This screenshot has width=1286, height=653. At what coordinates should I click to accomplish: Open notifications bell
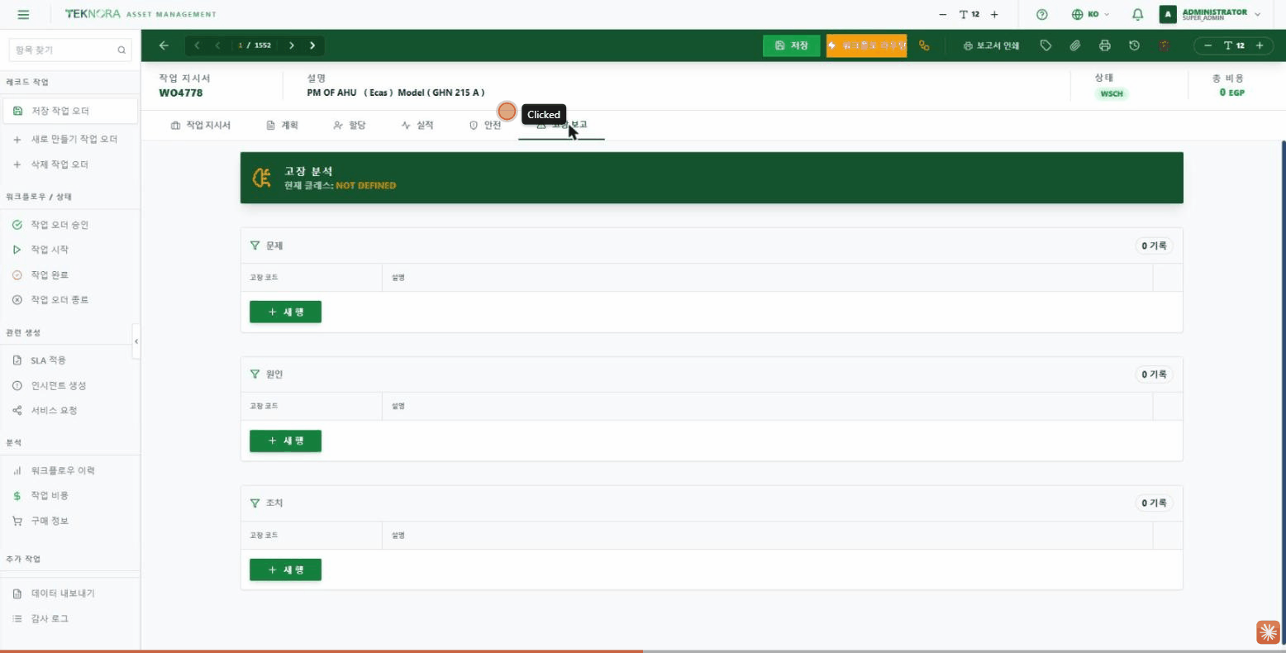pos(1138,14)
